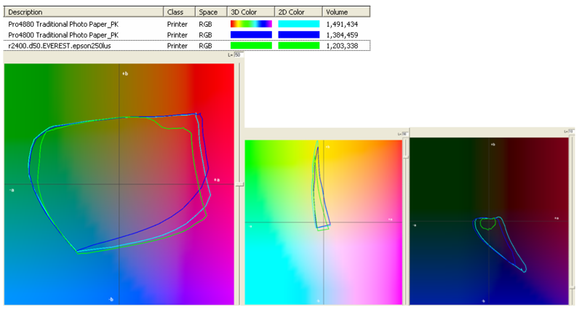Click the L value field above dark plot

coord(571,132)
